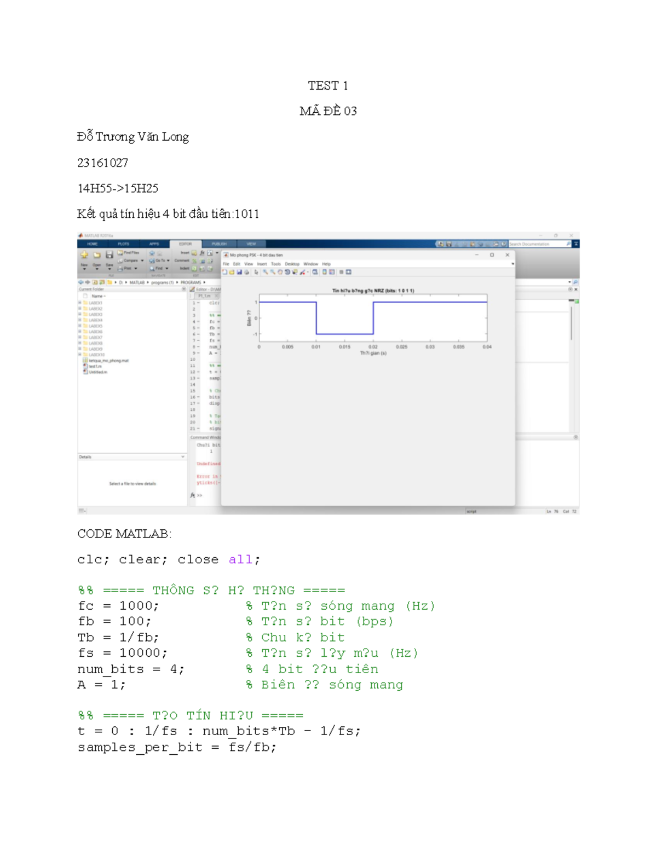Click the Save Figure icon in figure toolbar
Image resolution: width=657 pixels, height=850 pixels.
click(x=239, y=272)
